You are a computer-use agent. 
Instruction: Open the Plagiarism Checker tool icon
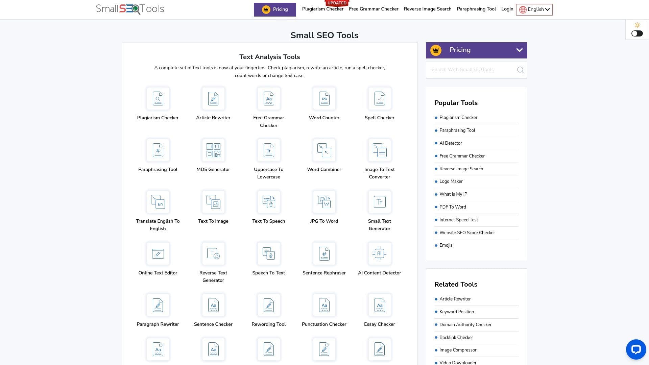[x=158, y=99]
